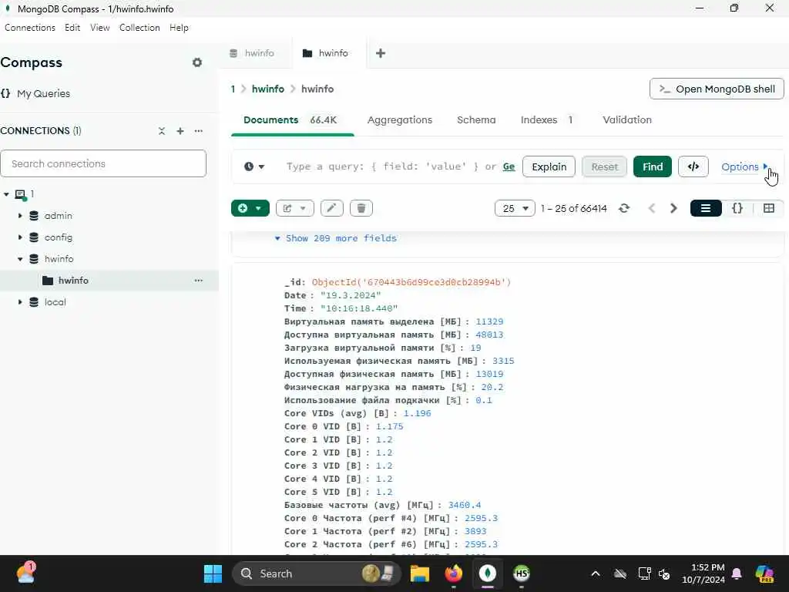The width and height of the screenshot is (789, 592).
Task: Click Open MongoDB shell button
Action: point(717,89)
